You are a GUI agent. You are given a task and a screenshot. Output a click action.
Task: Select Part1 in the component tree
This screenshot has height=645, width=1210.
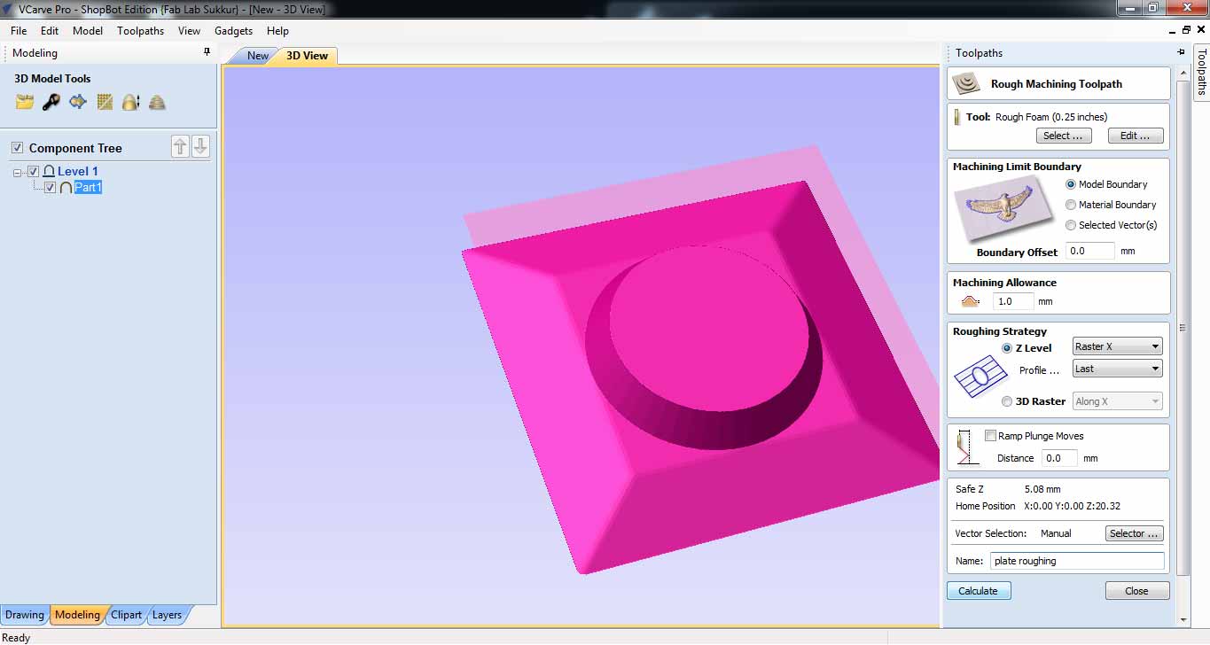88,187
